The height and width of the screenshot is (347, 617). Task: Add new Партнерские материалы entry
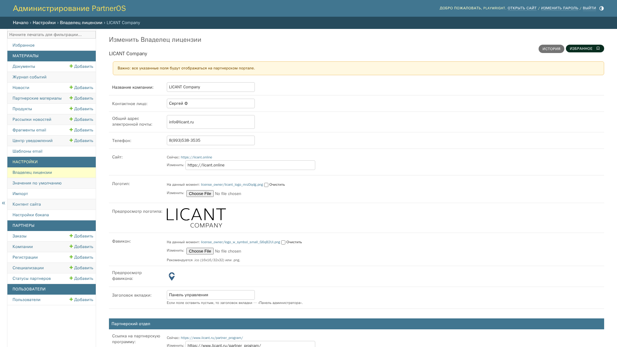tap(81, 98)
